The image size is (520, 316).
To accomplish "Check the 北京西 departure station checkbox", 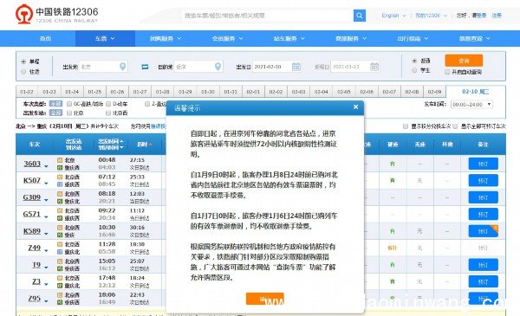I will 108,113.
